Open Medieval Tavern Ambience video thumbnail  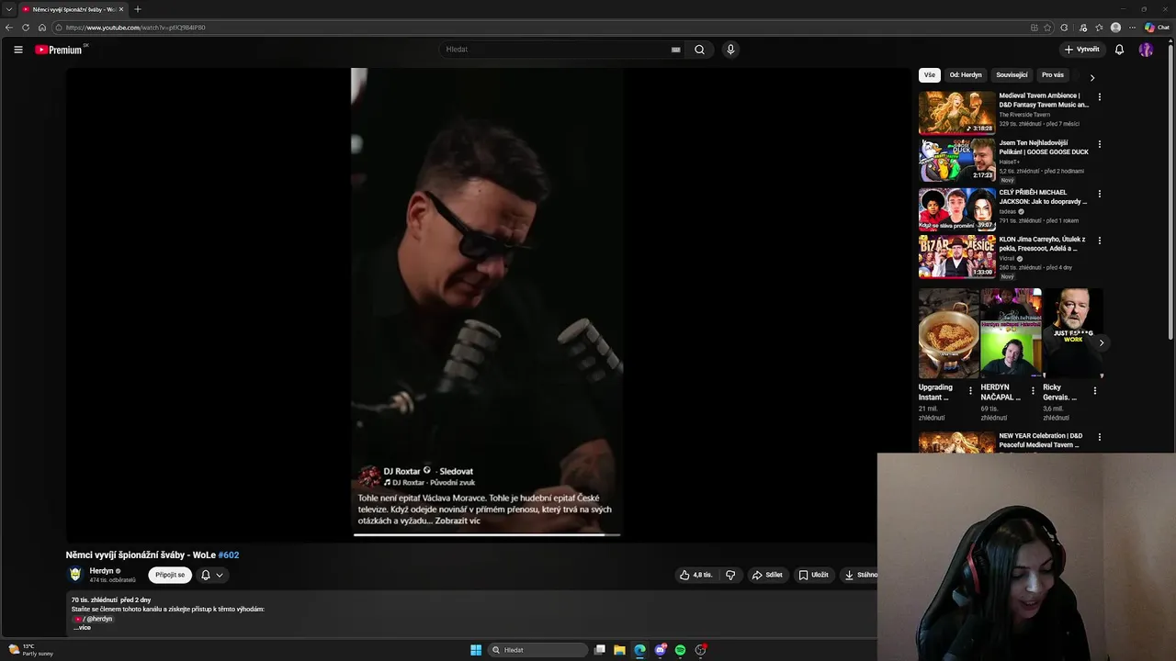(x=956, y=112)
